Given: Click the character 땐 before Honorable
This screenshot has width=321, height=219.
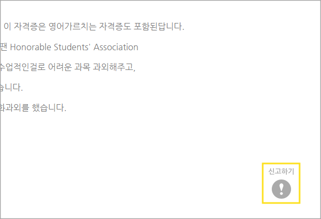Looking at the screenshot, I should pyautogui.click(x=4, y=47).
